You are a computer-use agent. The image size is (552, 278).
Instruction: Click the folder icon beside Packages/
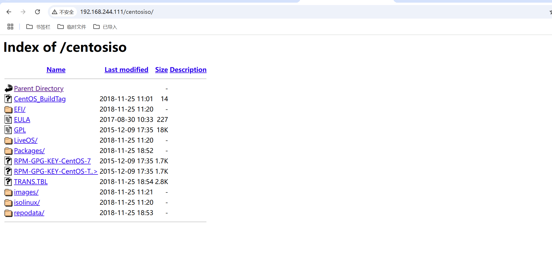pyautogui.click(x=9, y=151)
